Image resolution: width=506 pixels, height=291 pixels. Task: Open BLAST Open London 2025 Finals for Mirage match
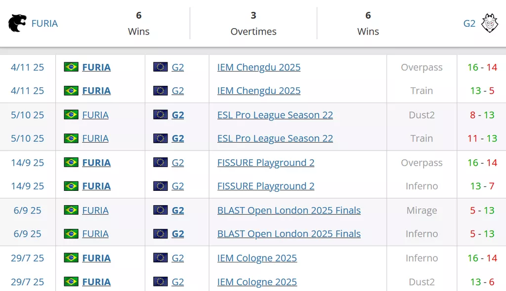[x=289, y=210]
